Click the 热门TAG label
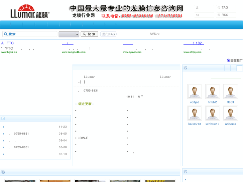This screenshot has width=243, height=182. [x=108, y=34]
